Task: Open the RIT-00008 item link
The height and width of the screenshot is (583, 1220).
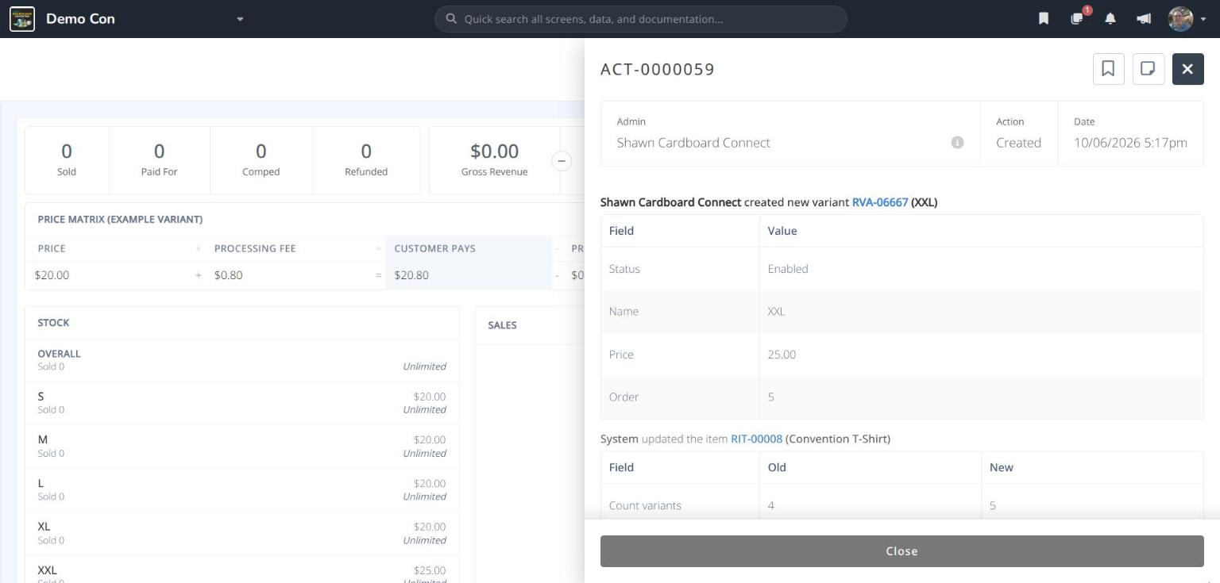Action: [756, 439]
